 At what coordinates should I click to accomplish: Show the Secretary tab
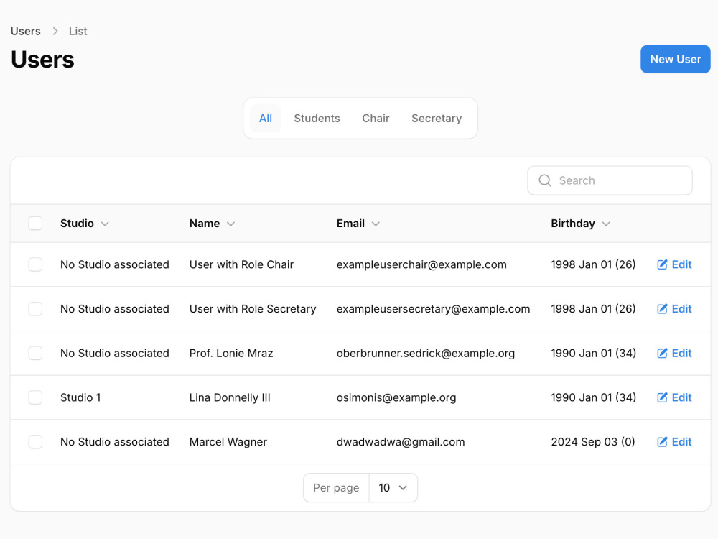pos(437,119)
